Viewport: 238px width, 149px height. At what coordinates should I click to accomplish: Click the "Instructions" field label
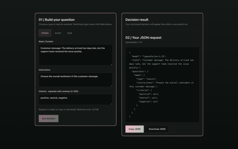(x=44, y=70)
